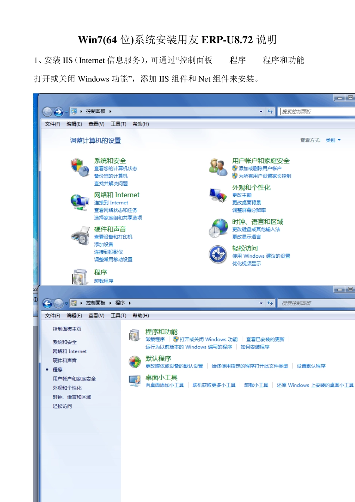
Task: Click 更改桌面背景 link
Action: 247,202
